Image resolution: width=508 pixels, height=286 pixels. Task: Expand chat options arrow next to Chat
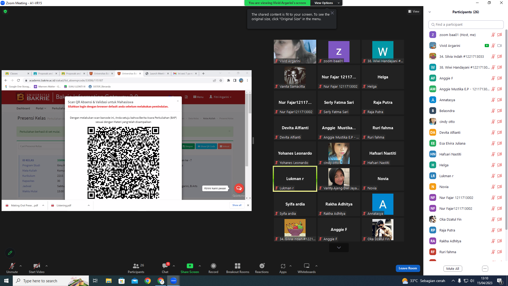coord(174,266)
